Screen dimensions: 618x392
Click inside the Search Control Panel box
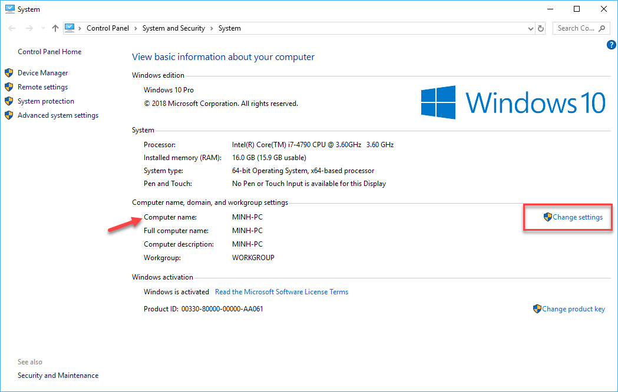coord(574,28)
